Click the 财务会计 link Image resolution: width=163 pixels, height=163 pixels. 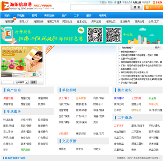point(98,104)
